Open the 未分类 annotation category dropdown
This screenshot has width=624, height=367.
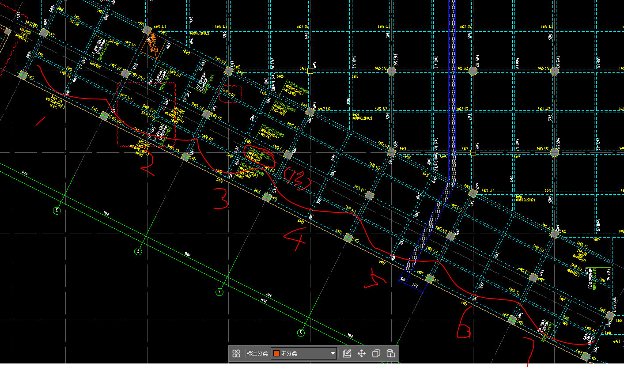click(x=304, y=353)
